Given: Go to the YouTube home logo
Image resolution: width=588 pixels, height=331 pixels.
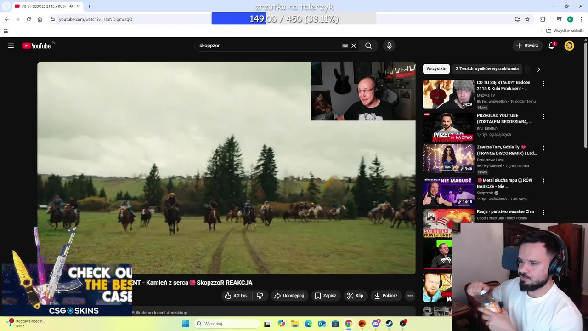Looking at the screenshot, I should click(36, 46).
